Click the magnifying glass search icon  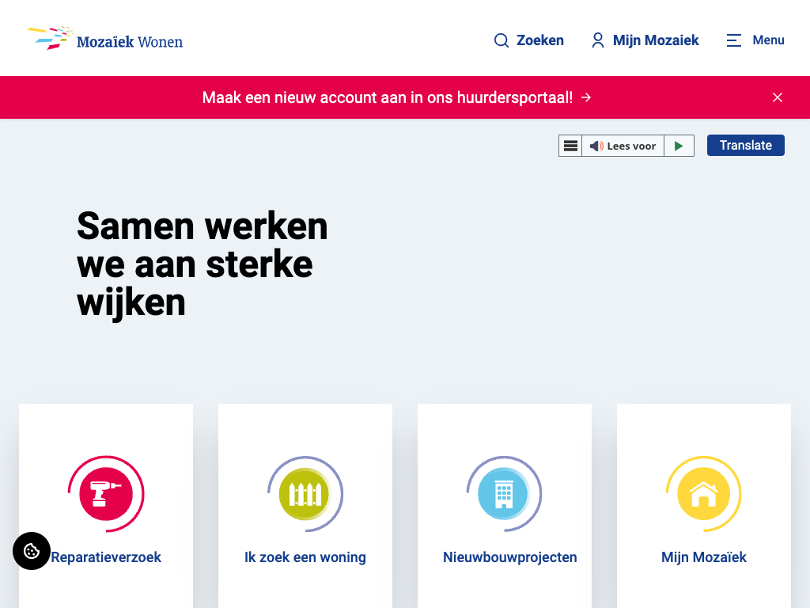(x=502, y=40)
